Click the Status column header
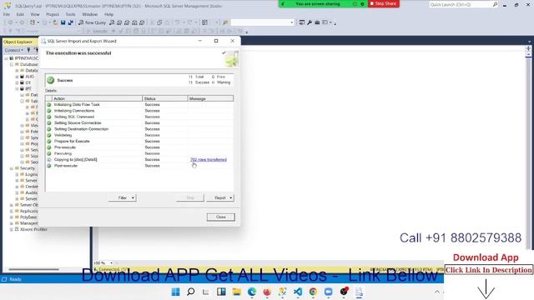The width and height of the screenshot is (534, 300). [x=165, y=98]
